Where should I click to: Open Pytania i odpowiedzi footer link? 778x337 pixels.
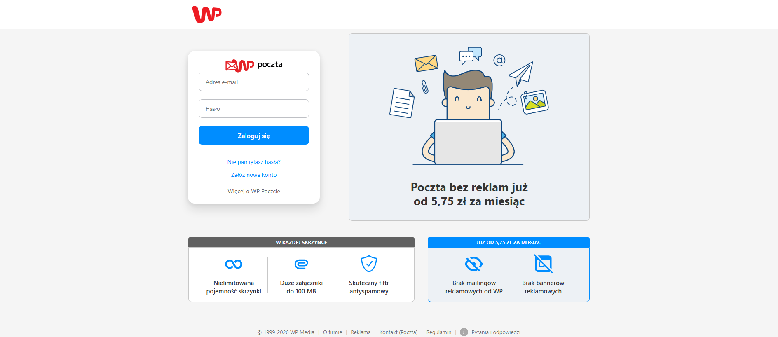point(496,332)
